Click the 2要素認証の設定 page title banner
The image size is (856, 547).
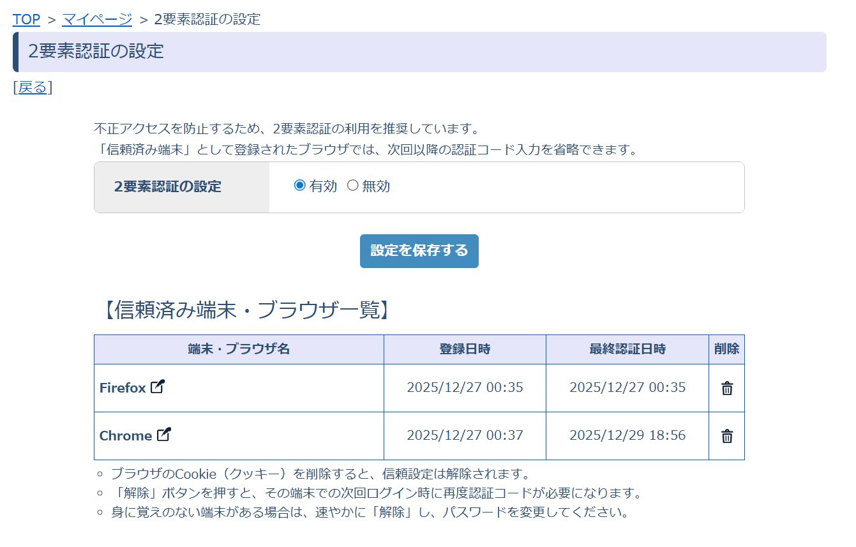tap(419, 52)
